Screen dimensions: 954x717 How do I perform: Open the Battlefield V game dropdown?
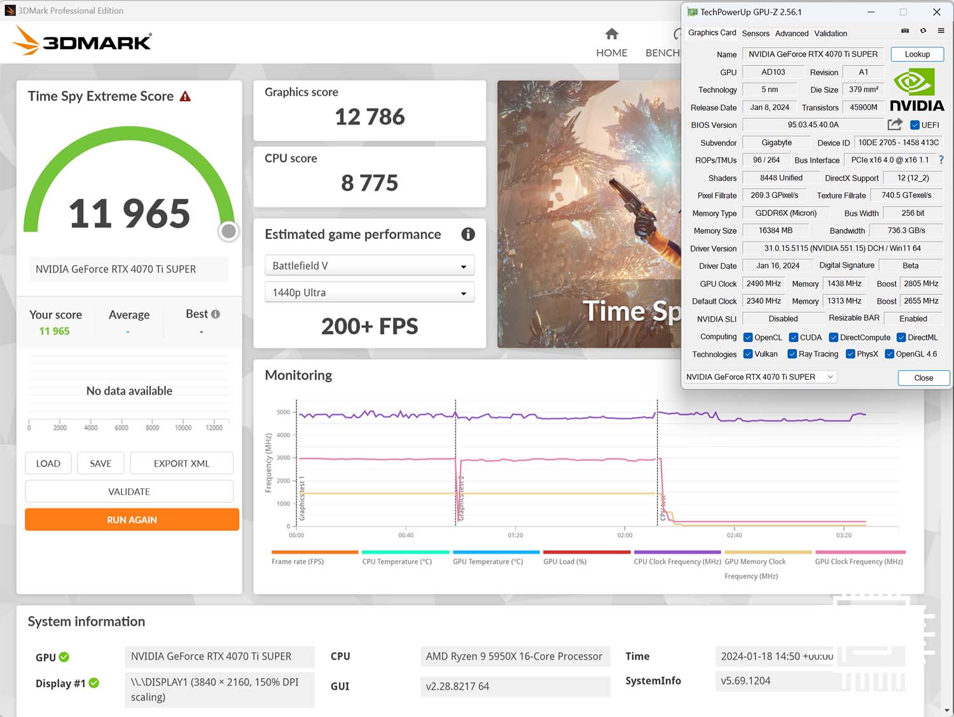[x=370, y=266]
